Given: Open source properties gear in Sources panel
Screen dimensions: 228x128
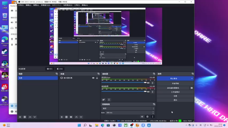Looking at the screenshot, I should 71,117.
